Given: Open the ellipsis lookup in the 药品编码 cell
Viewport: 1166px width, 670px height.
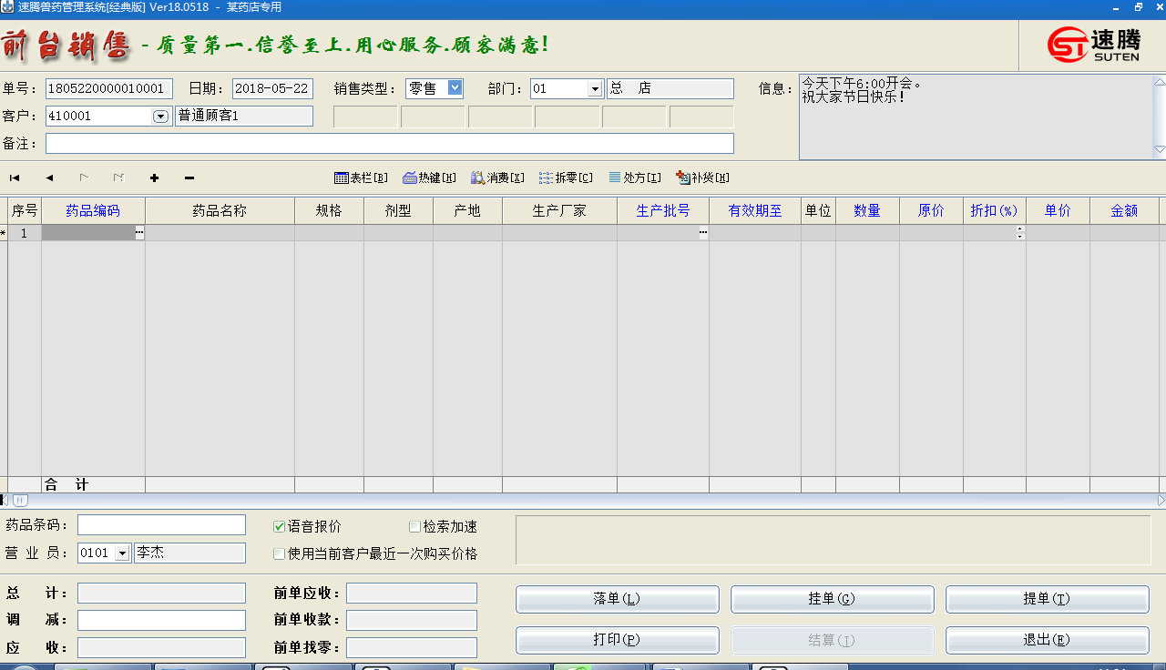Looking at the screenshot, I should (139, 233).
